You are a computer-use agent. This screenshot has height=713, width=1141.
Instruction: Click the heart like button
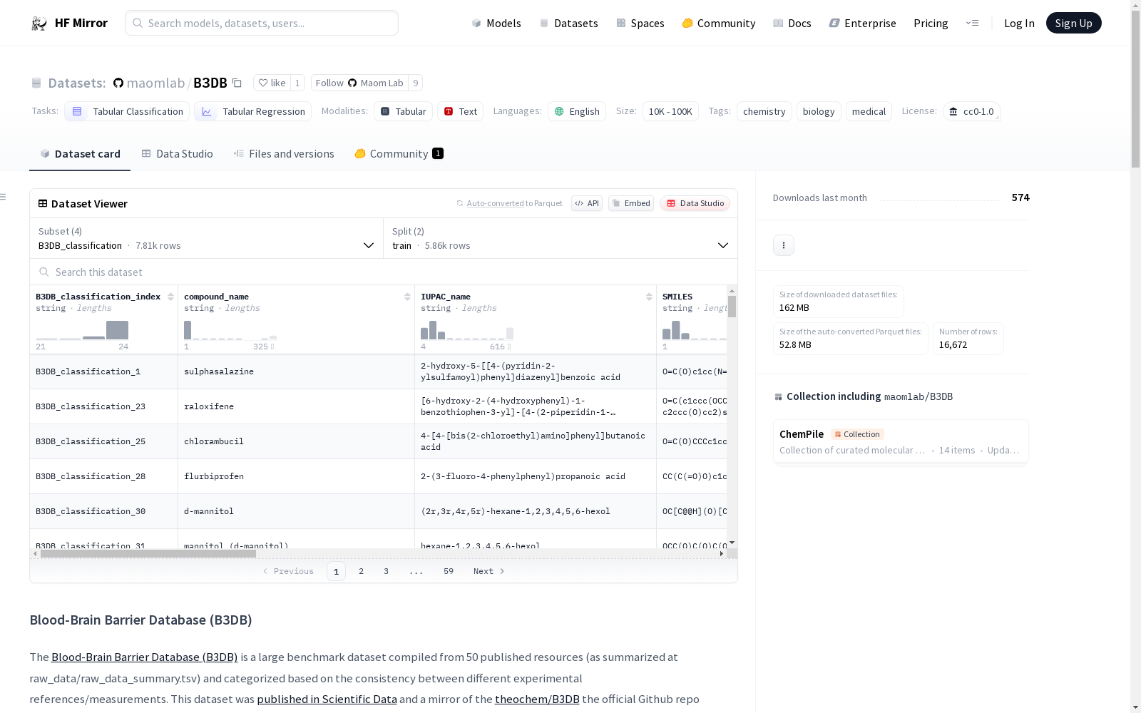tap(272, 83)
